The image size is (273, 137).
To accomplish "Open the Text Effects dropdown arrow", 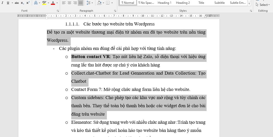I will [39, 3].
